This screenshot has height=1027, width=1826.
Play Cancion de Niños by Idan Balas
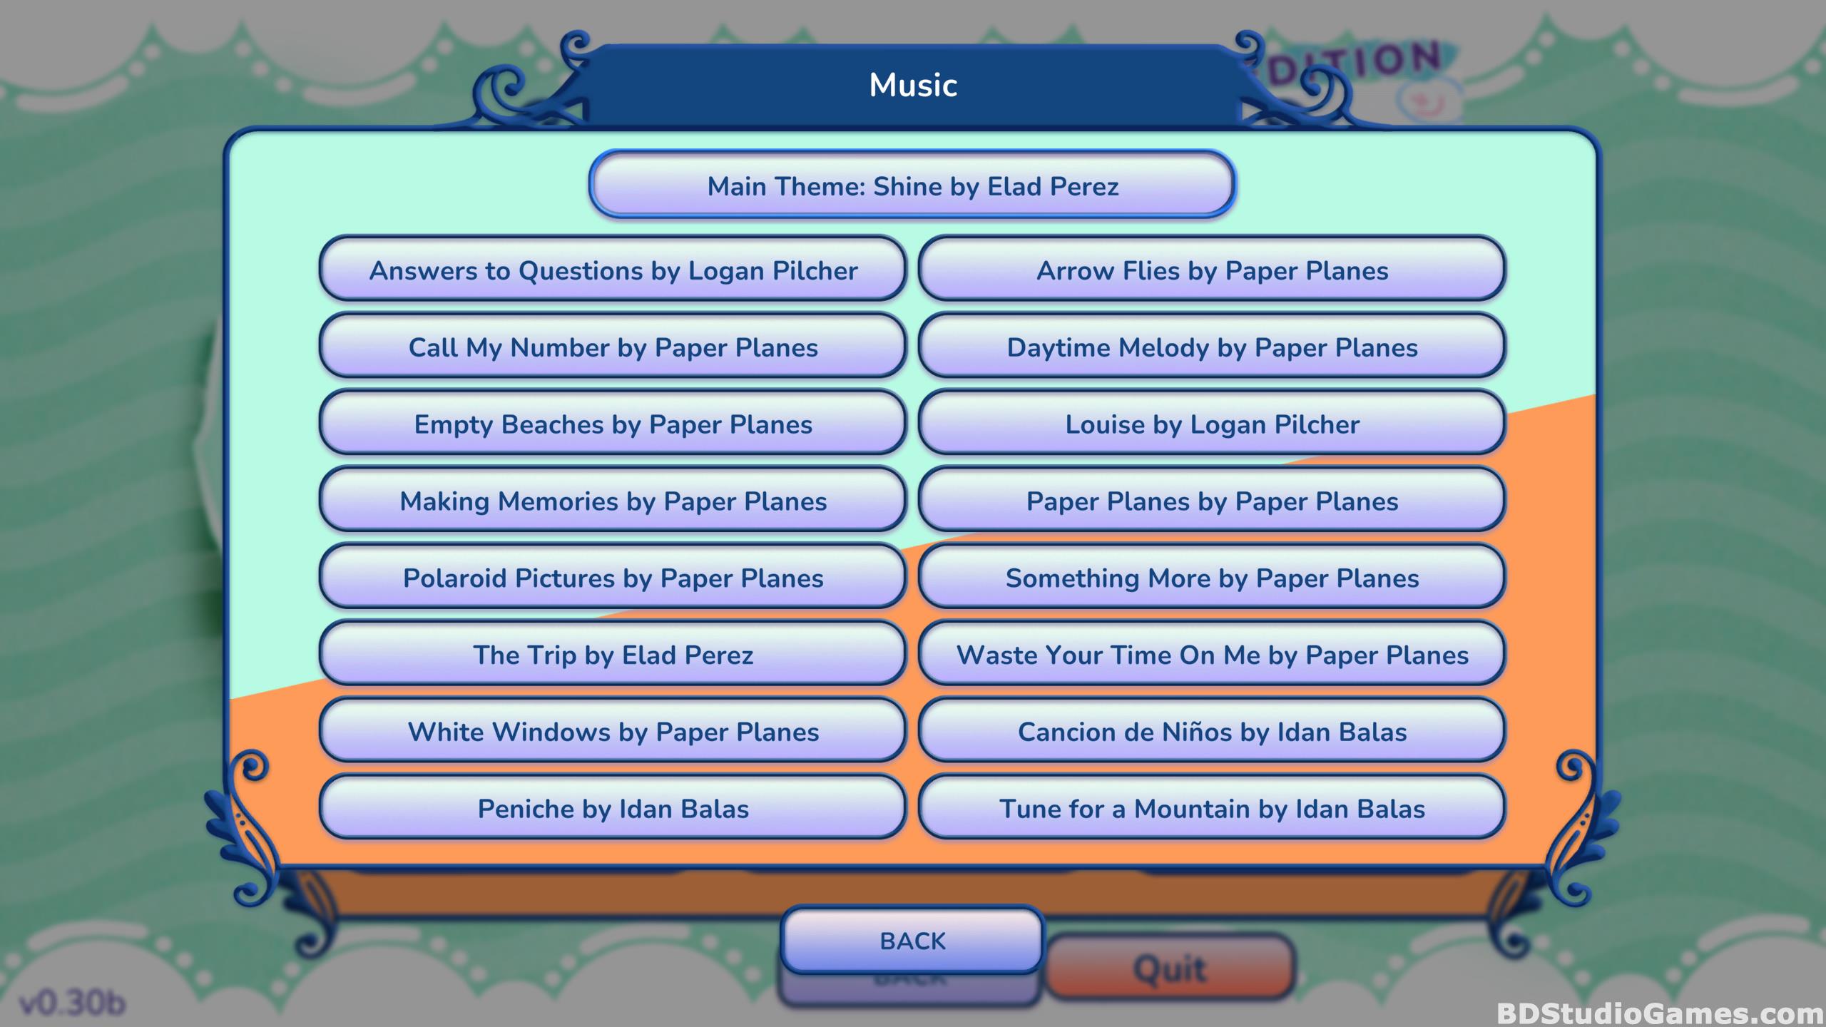click(1213, 732)
